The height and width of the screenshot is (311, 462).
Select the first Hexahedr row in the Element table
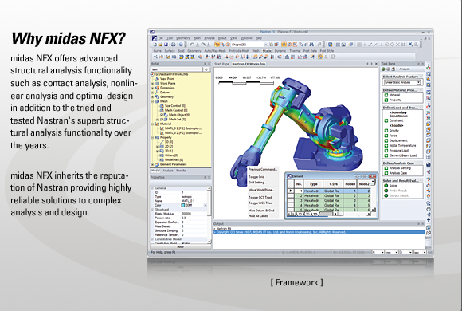(329, 191)
